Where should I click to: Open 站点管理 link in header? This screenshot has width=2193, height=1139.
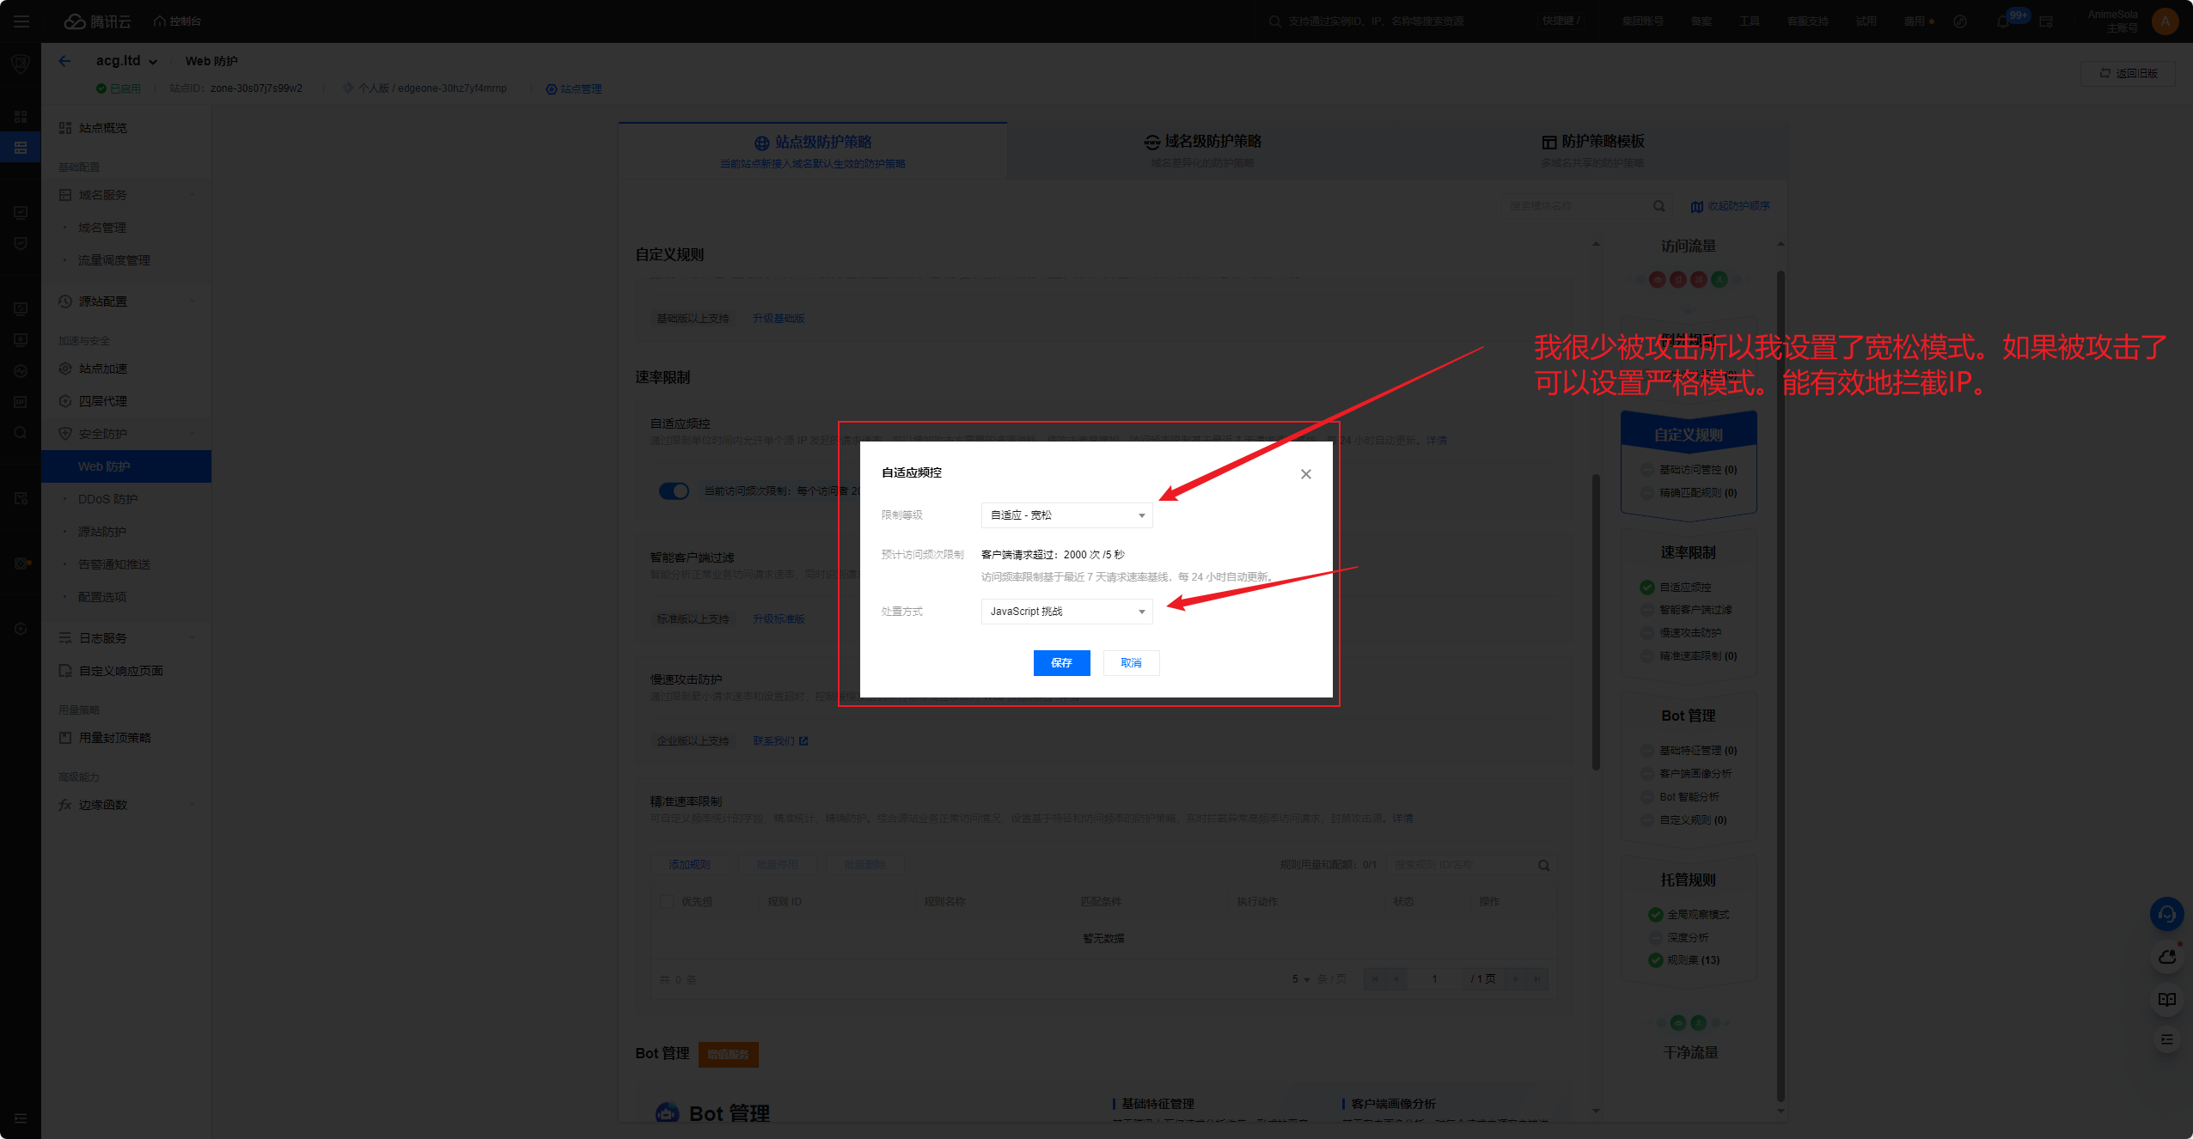(574, 88)
